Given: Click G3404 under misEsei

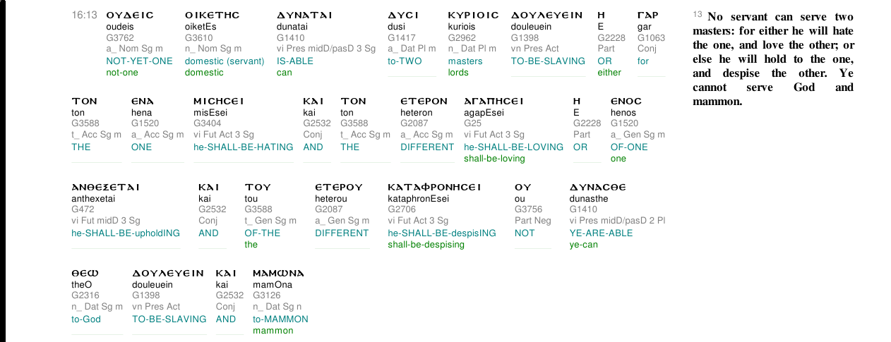Looking at the screenshot, I should [208, 123].
